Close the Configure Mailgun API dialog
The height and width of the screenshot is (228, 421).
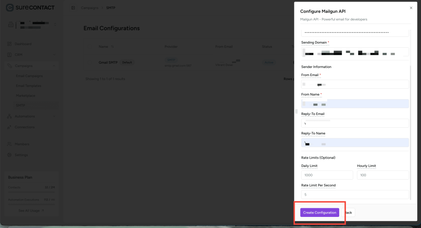click(411, 8)
